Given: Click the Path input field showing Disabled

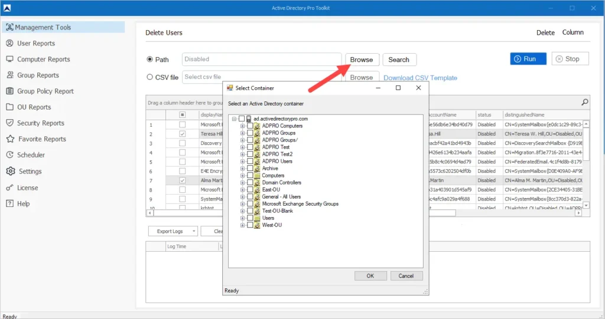Looking at the screenshot, I should coord(262,60).
